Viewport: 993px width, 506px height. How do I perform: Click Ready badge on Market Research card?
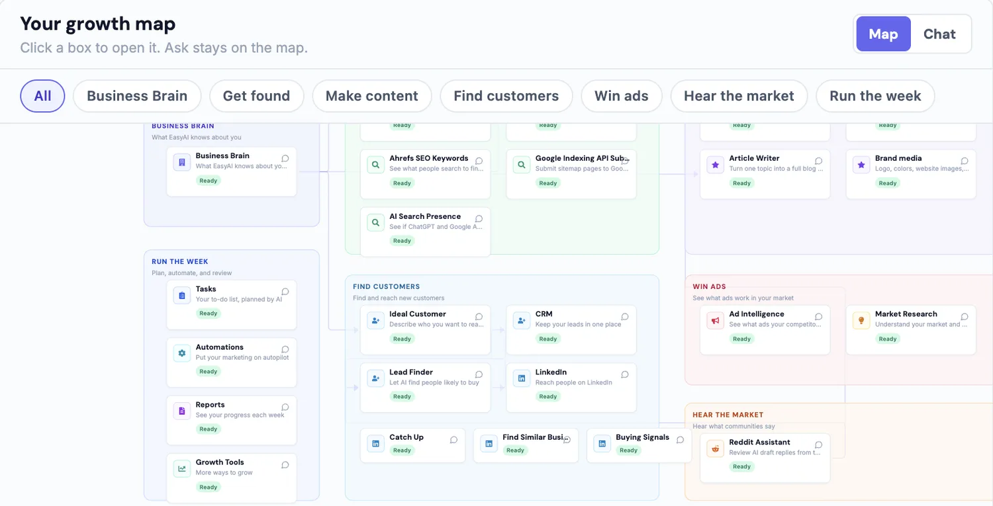coord(888,339)
